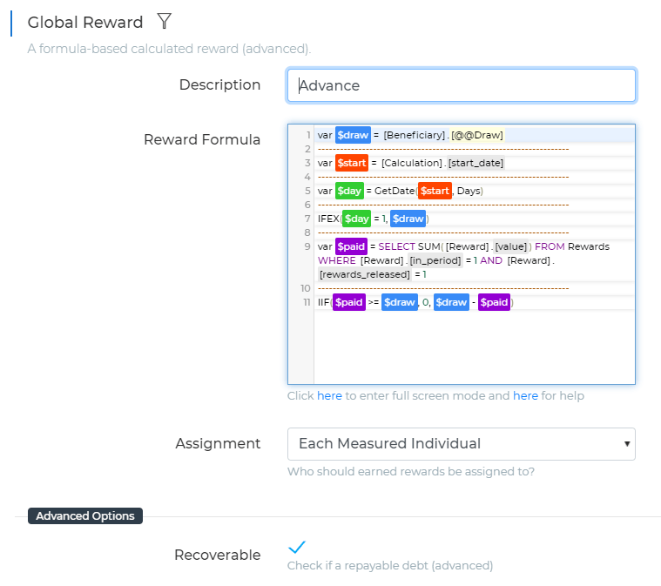Screen dimensions: 661x586
Task: Toggle the Recoverable checkmark
Action: [x=297, y=547]
